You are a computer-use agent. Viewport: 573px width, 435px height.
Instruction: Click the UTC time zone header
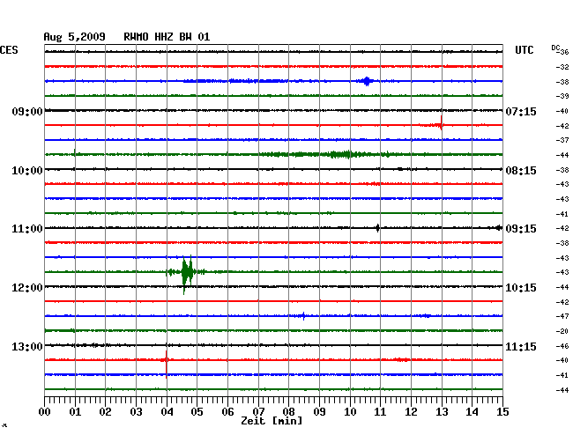524,50
